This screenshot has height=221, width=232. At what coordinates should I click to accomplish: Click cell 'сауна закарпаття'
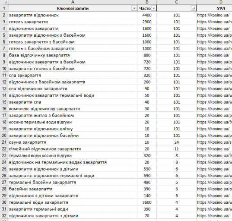73,142
